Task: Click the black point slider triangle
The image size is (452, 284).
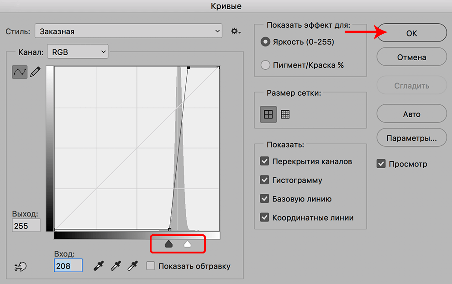Action: click(x=168, y=244)
